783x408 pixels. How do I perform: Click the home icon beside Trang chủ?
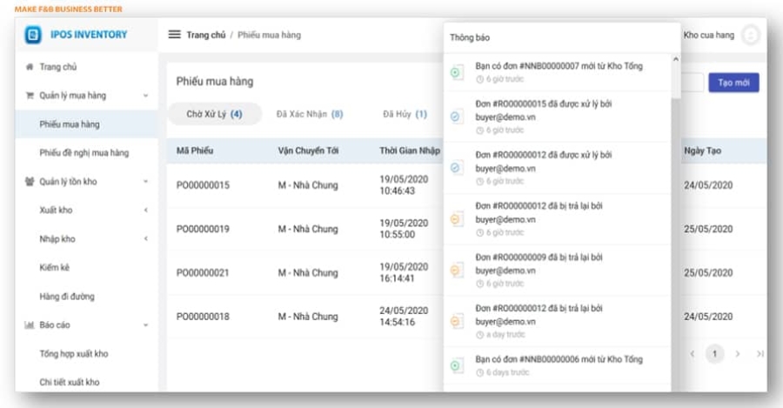point(30,66)
